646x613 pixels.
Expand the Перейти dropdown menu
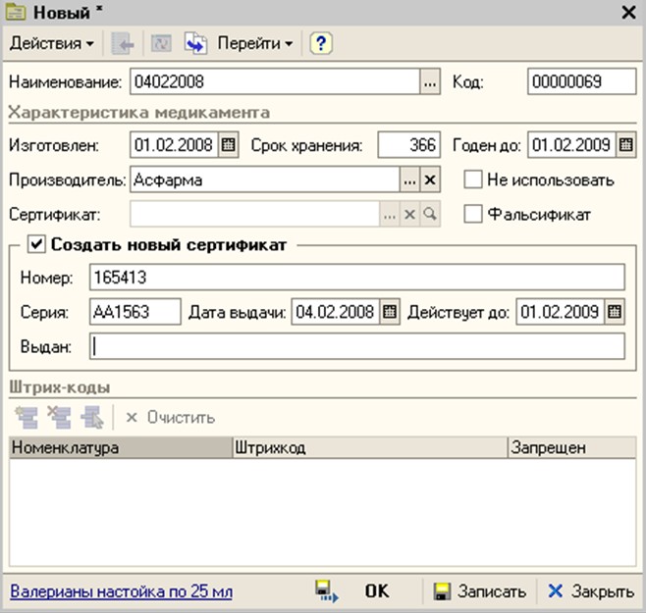pos(255,44)
